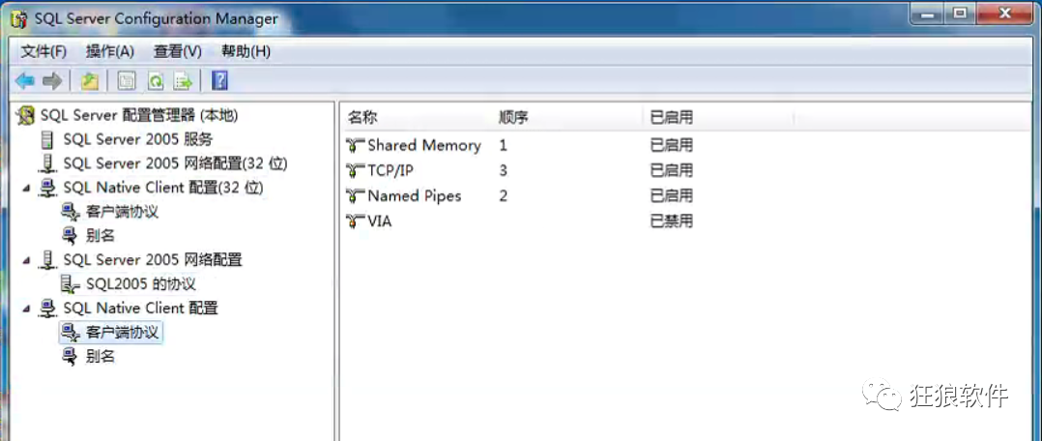This screenshot has width=1042, height=441.
Task: Open the 文件(F) menu
Action: point(43,51)
